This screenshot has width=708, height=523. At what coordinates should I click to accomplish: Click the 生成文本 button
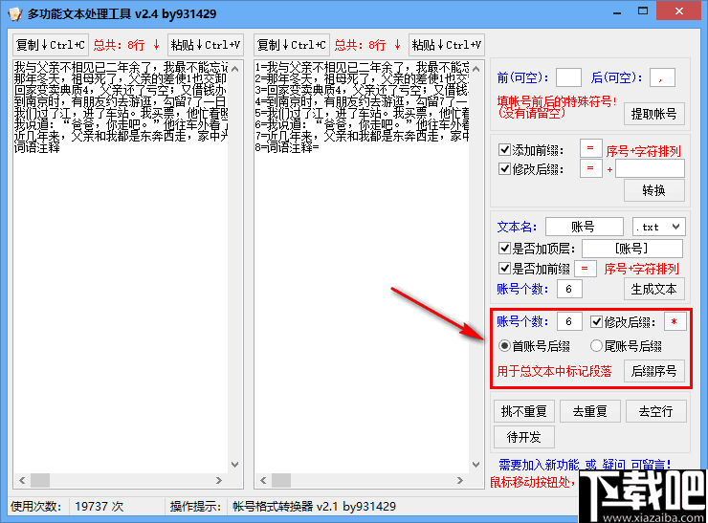click(653, 289)
